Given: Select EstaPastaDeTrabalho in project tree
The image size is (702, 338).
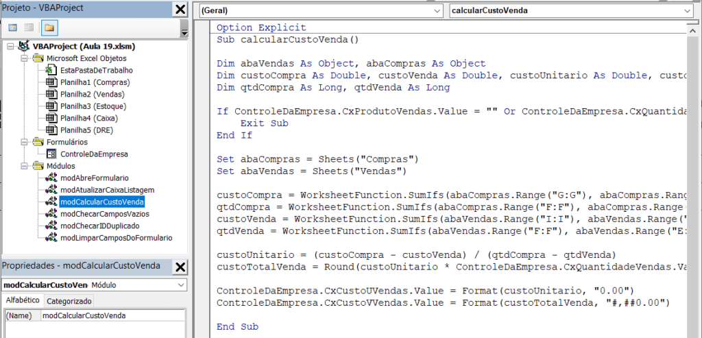Looking at the screenshot, I should (96, 71).
